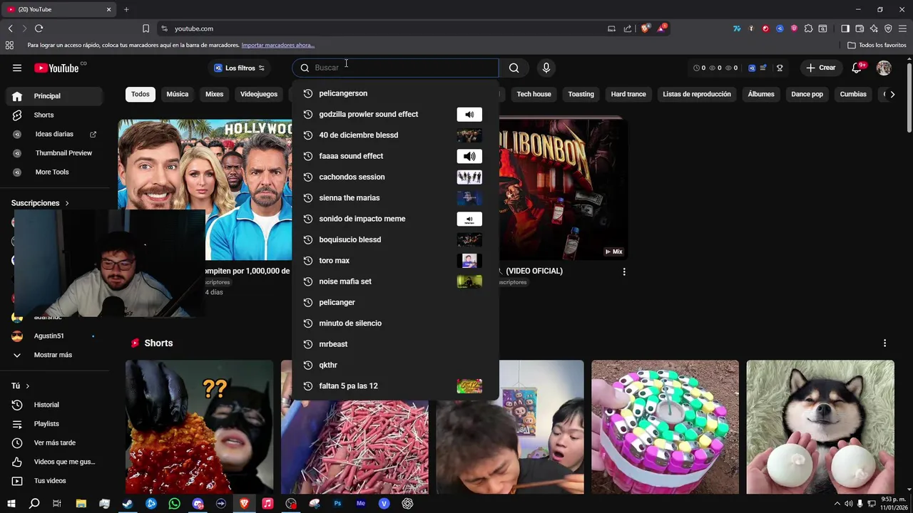This screenshot has height=513, width=913.
Task: Select the Tech house chip
Action: pyautogui.click(x=534, y=94)
